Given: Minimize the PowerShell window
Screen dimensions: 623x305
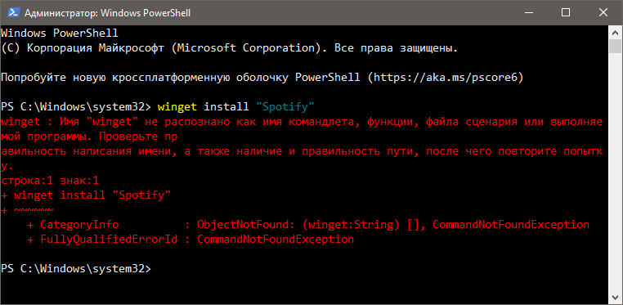Looking at the screenshot, I should pyautogui.click(x=529, y=13).
